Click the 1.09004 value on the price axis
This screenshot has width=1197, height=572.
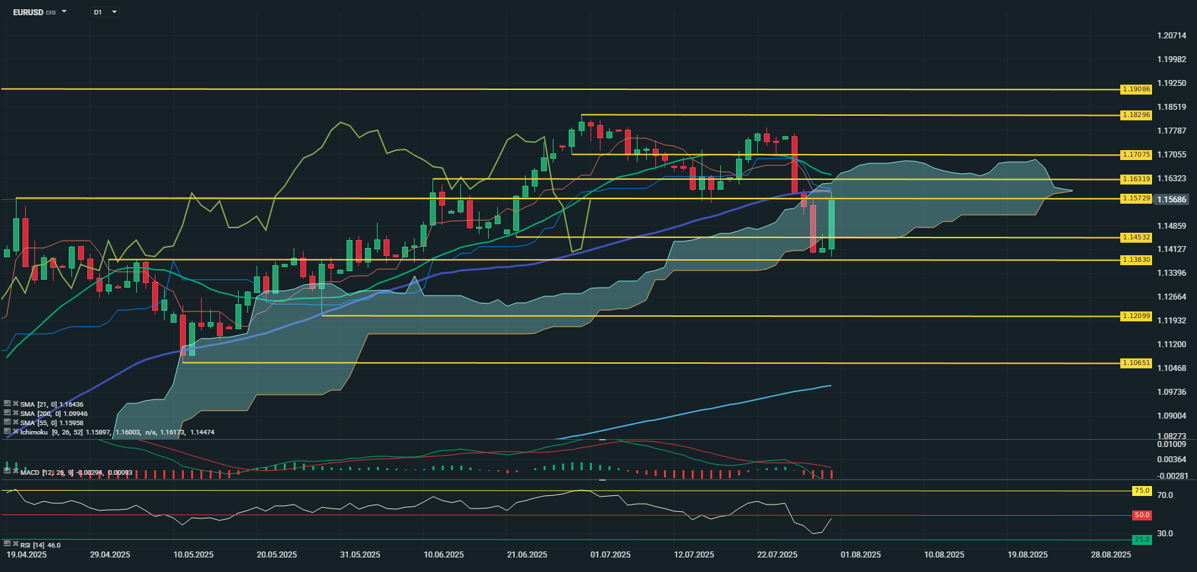click(x=1171, y=416)
